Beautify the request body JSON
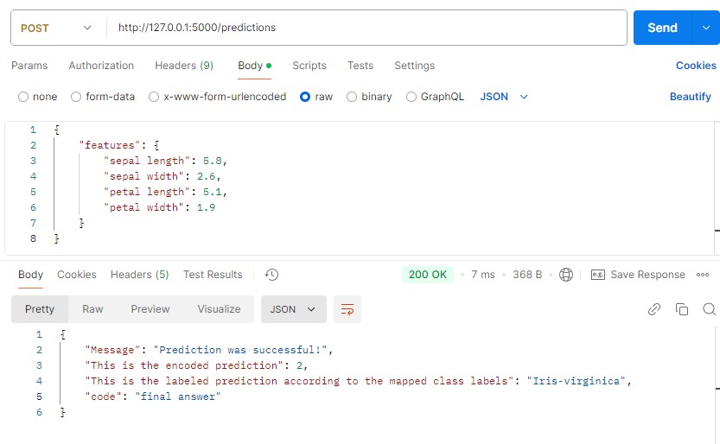The width and height of the screenshot is (720, 444). (690, 97)
